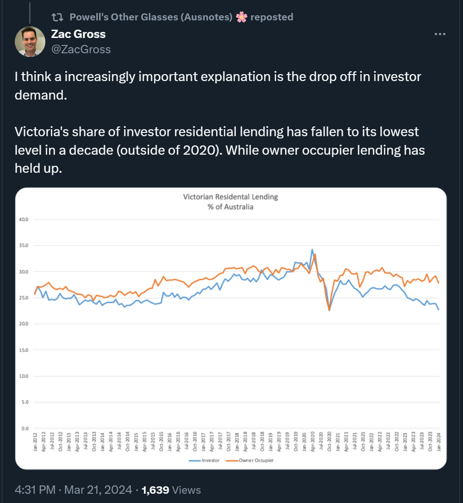Image resolution: width=463 pixels, height=503 pixels.
Task: Open the Zac Gross display name
Action: 78,34
